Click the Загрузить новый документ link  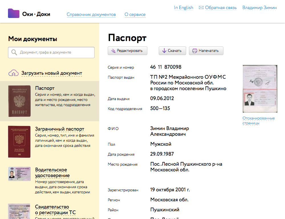click(52, 73)
